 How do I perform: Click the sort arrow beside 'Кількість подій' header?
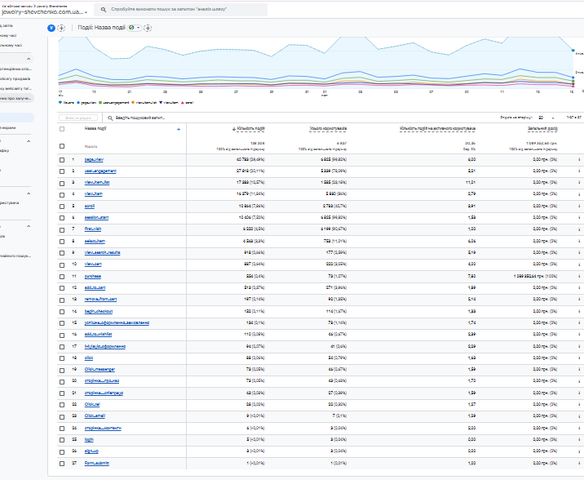tap(234, 129)
